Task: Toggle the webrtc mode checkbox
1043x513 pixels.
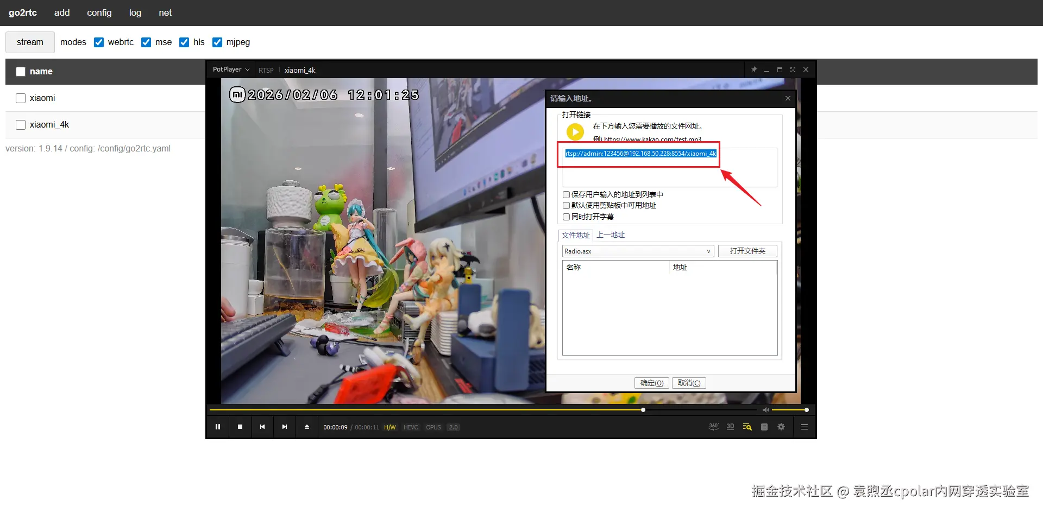Action: click(99, 42)
